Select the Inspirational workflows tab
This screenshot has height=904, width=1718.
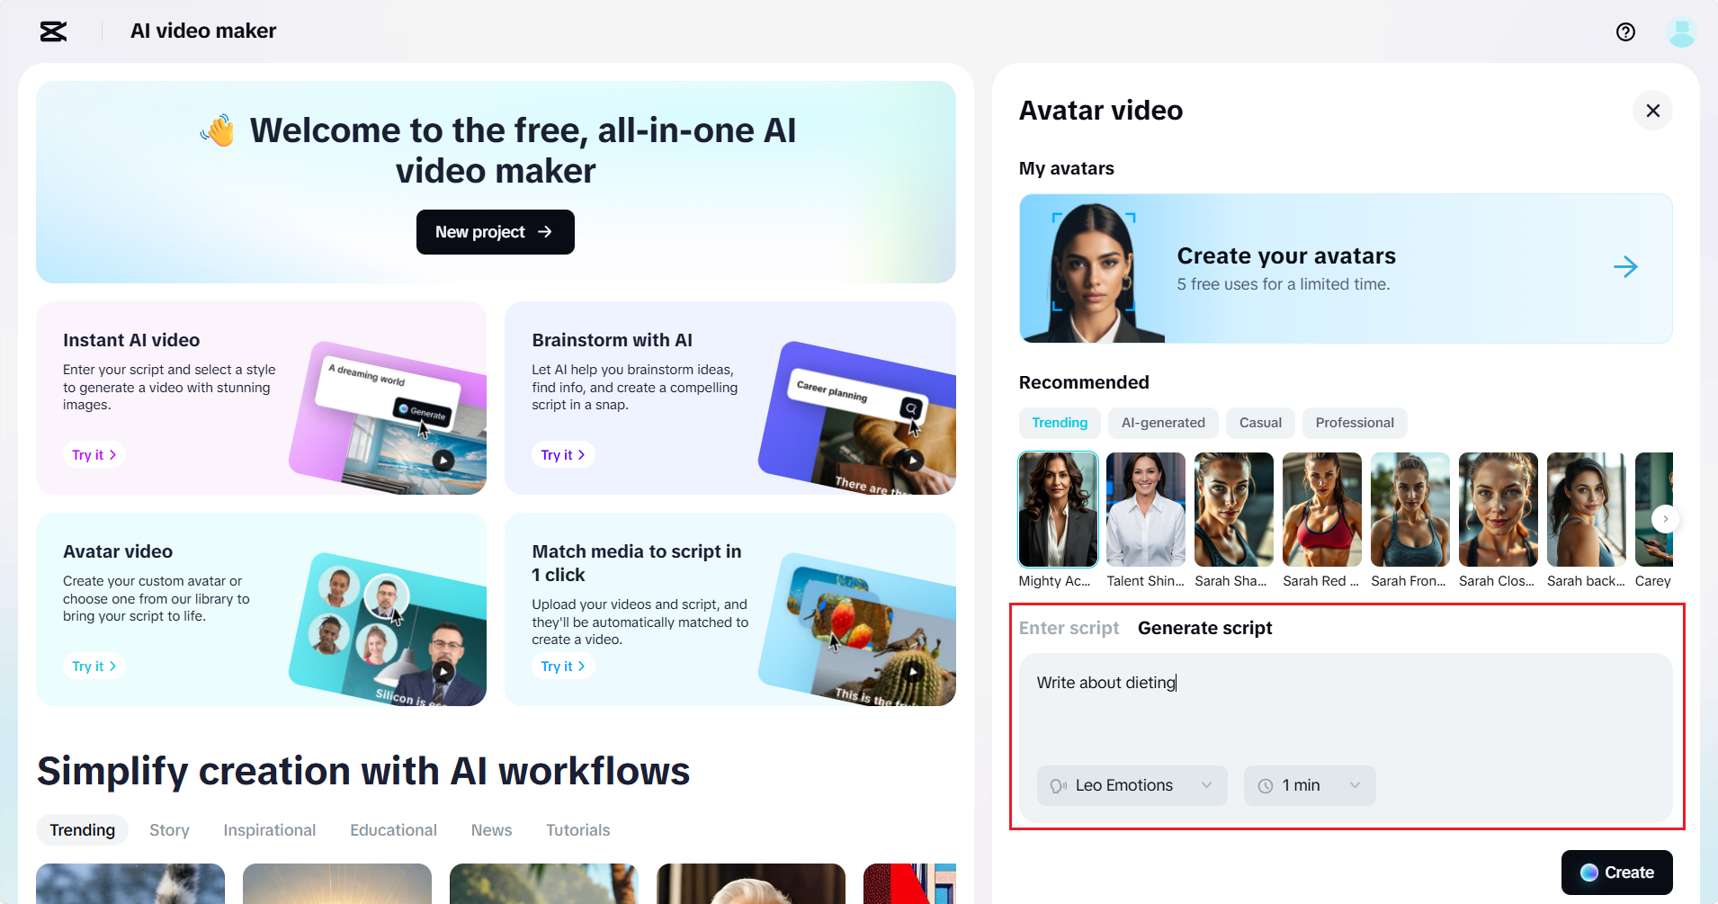click(270, 830)
